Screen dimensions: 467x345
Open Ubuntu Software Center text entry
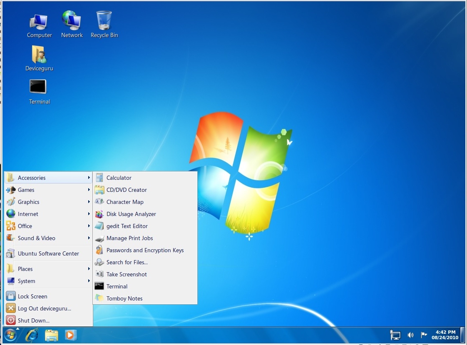tap(48, 253)
